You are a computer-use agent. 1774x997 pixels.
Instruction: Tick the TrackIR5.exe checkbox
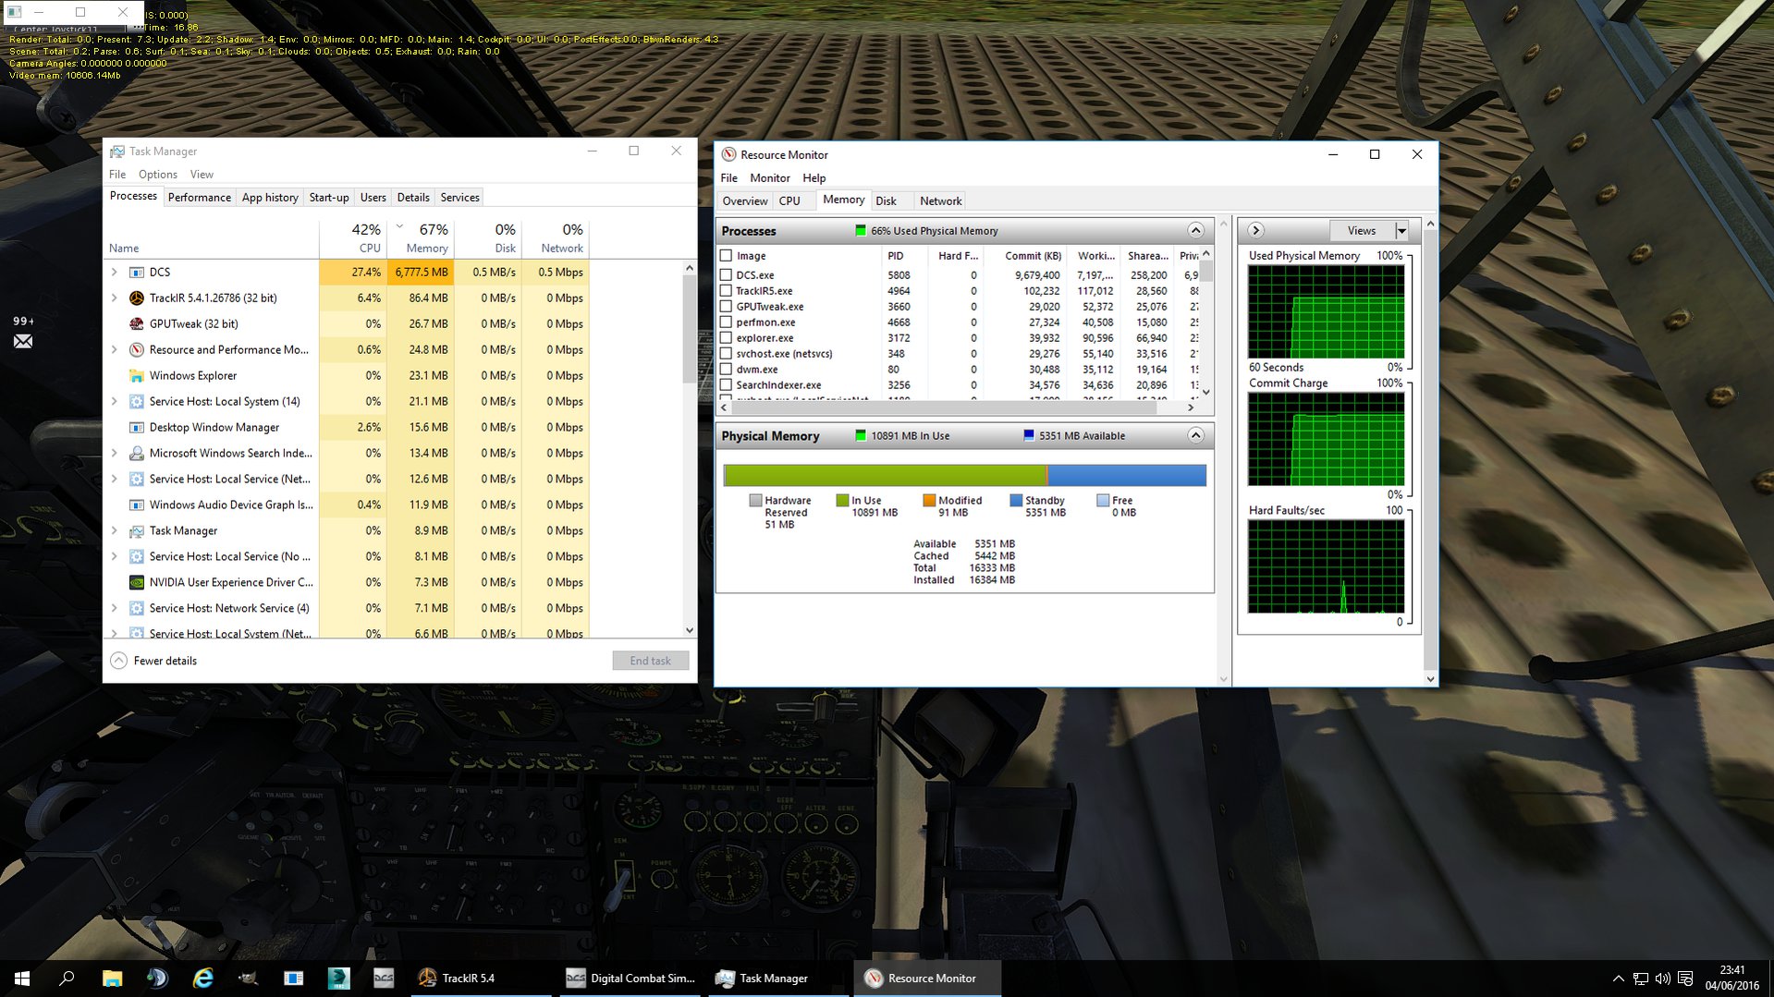tap(726, 290)
